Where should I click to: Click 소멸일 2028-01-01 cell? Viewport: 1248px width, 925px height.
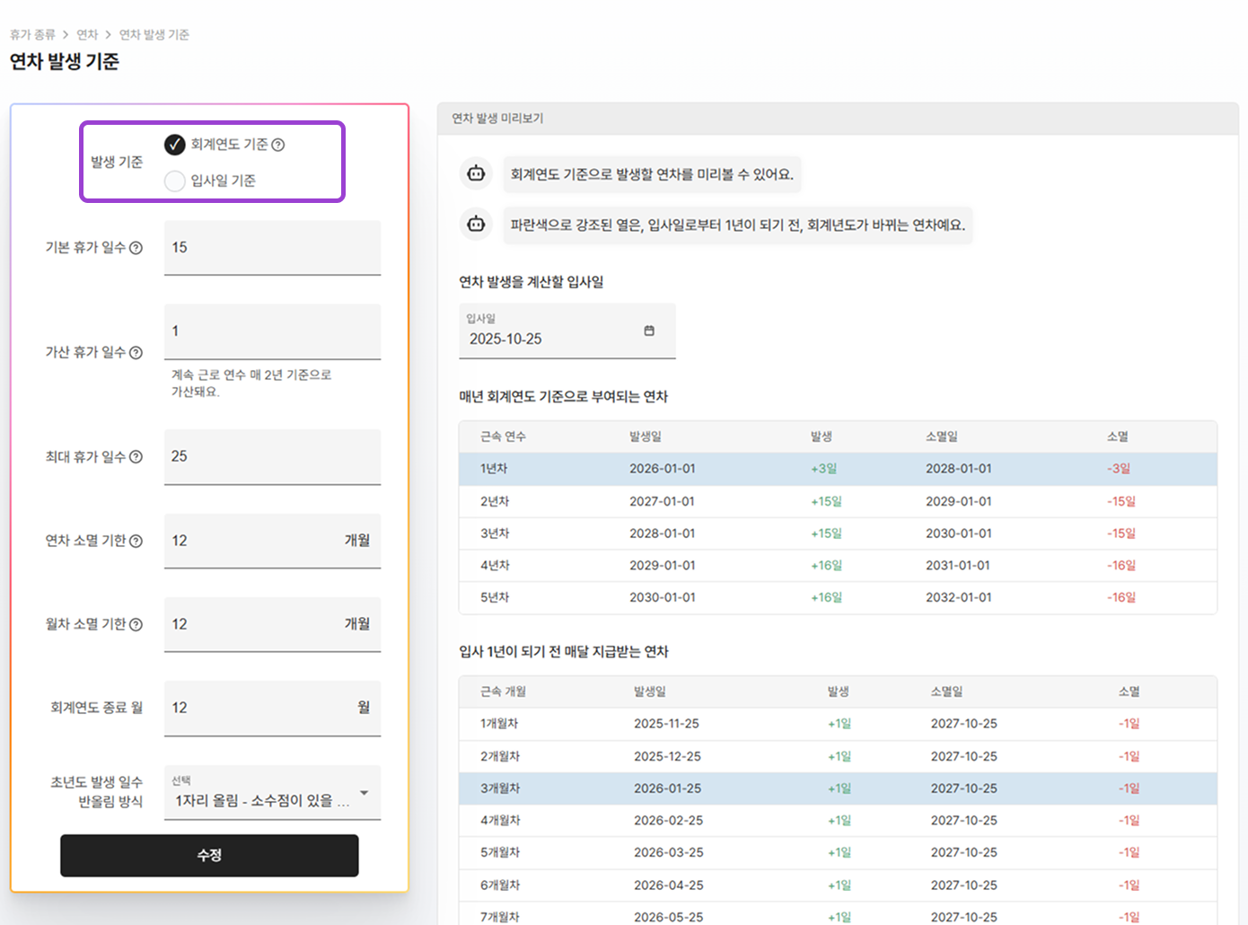(959, 469)
